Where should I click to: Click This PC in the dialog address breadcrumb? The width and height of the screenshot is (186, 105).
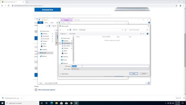coord(75,30)
